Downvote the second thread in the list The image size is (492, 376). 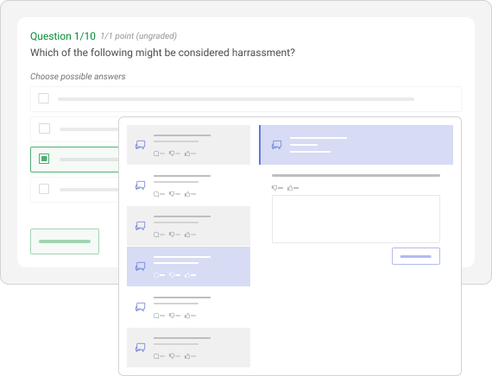(172, 194)
